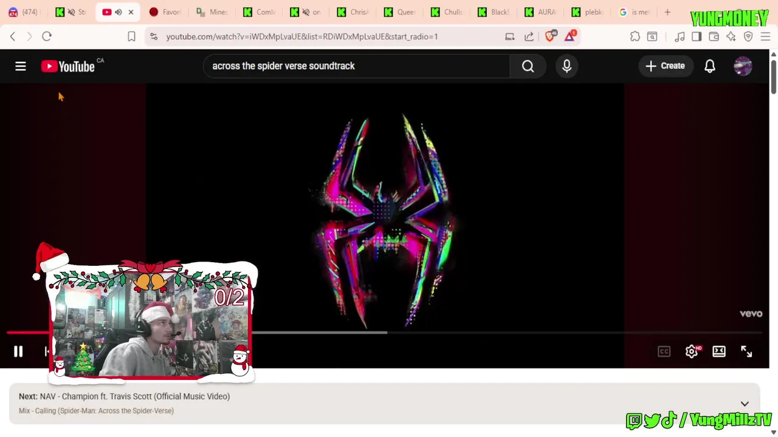Viewport: 778px width, 437px height.
Task: Click the spider logo video frame
Action: coord(384,222)
